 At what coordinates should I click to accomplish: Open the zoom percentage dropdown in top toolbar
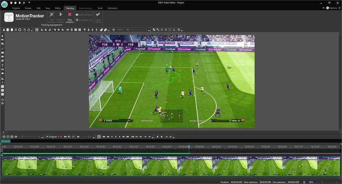tap(120, 30)
